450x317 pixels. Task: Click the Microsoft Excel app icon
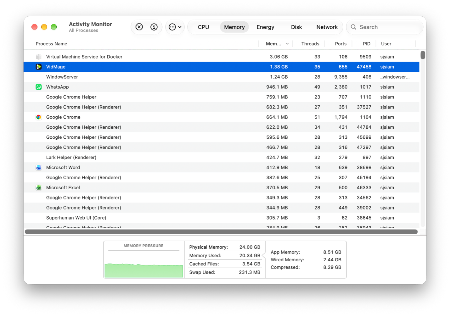(x=39, y=187)
